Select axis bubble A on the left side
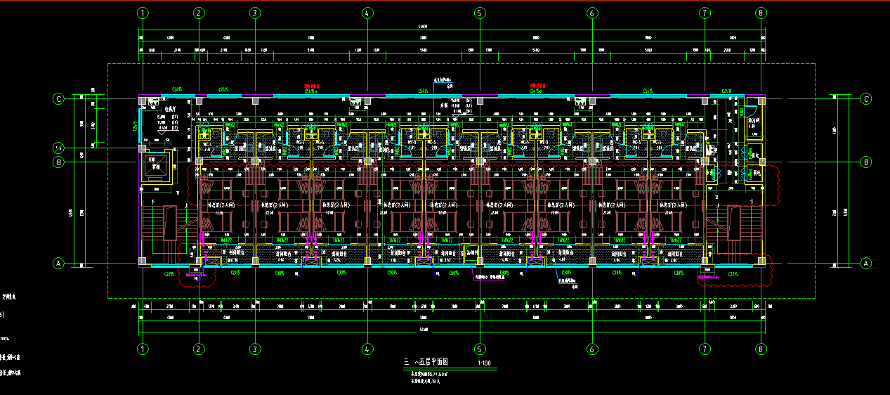This screenshot has width=890, height=395. pos(59,264)
